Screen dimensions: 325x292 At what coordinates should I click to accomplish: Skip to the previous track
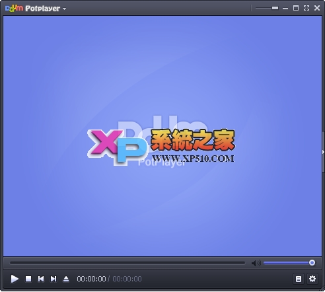coord(41,279)
